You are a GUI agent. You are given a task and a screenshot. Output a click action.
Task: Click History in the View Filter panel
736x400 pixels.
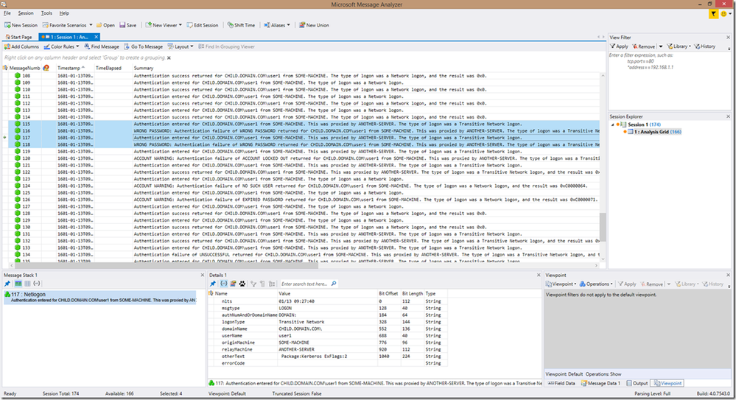(705, 46)
